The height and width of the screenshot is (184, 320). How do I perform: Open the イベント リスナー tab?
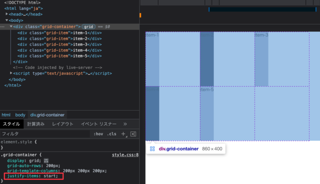point(99,124)
